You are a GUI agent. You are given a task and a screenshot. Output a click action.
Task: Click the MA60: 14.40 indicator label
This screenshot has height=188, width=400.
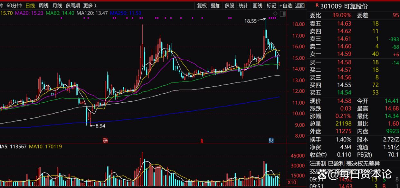(x=60, y=13)
